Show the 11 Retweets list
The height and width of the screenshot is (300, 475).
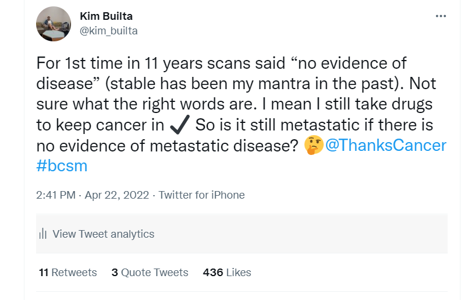point(68,272)
